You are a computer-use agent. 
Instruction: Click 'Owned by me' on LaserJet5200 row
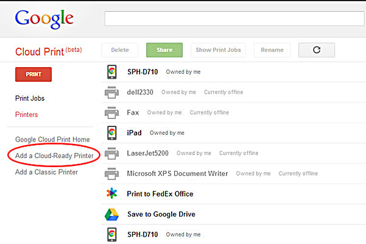(194, 153)
